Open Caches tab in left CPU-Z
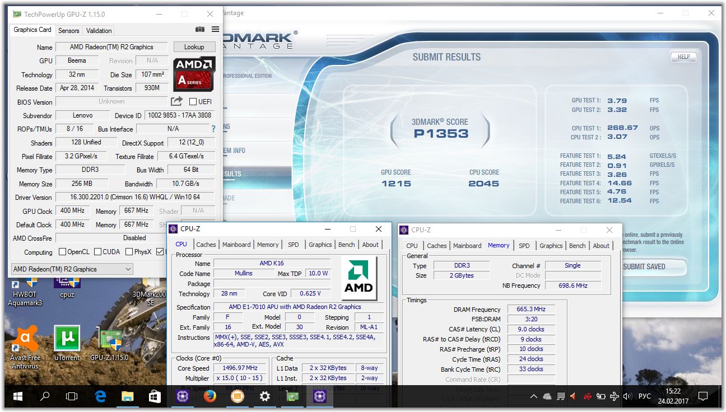The width and height of the screenshot is (726, 412). tap(206, 245)
